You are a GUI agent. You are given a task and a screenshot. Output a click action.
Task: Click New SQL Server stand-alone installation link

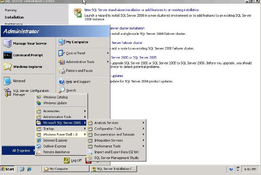point(142,10)
